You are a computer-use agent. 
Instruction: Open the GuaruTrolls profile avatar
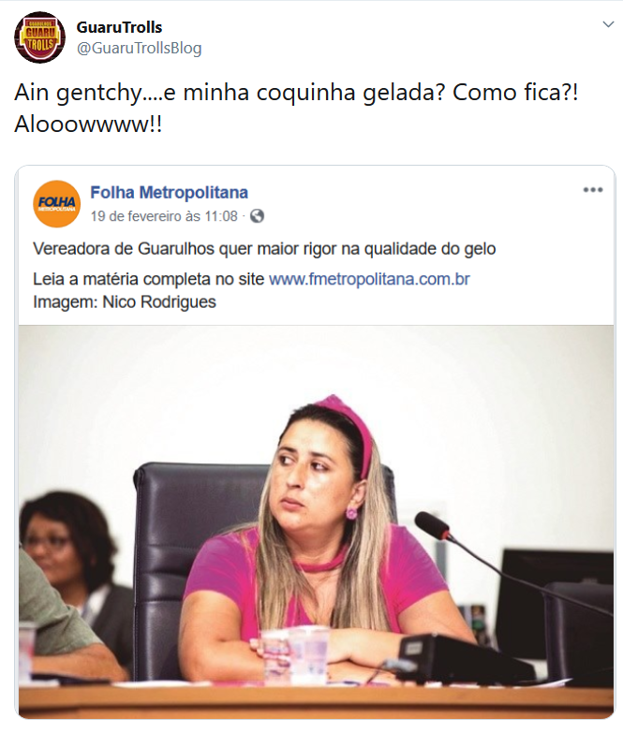tap(39, 37)
